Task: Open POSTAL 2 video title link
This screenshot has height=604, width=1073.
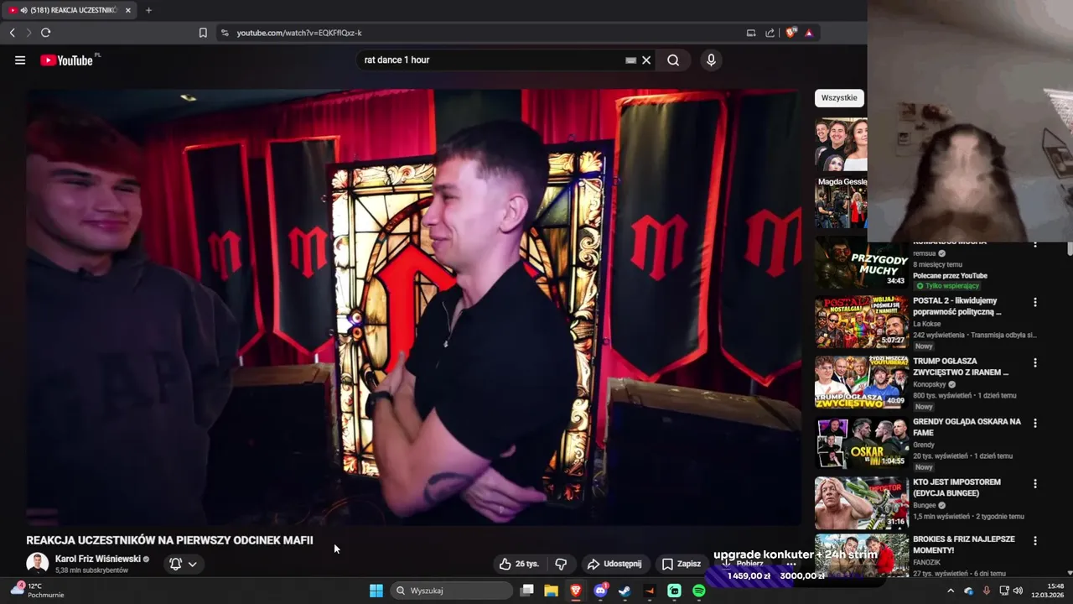Action: click(957, 306)
